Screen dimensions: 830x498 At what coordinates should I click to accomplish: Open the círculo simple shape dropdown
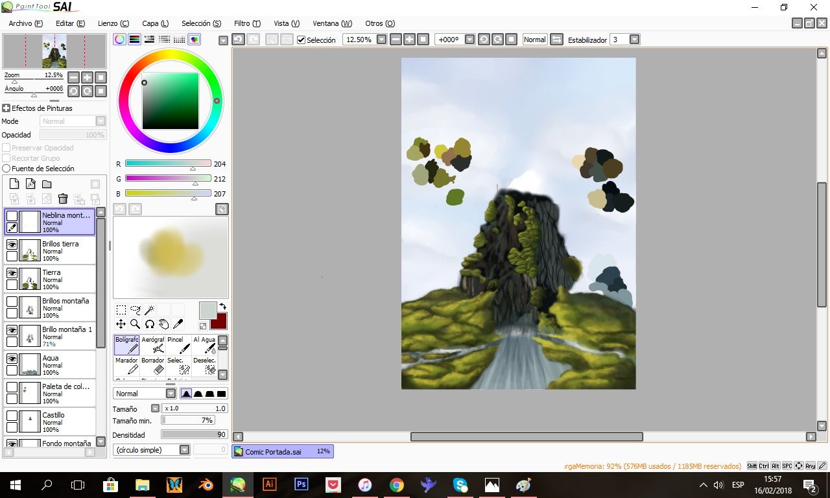[184, 449]
